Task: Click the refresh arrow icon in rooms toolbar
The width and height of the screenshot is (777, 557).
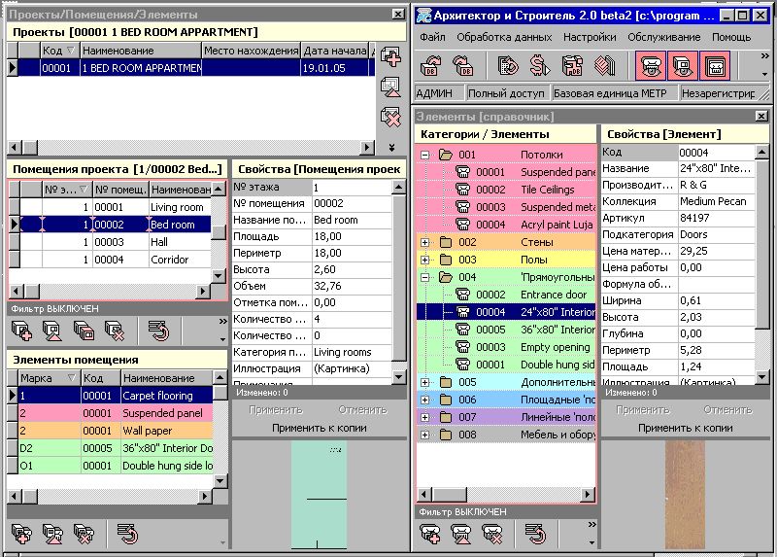Action: pos(158,332)
